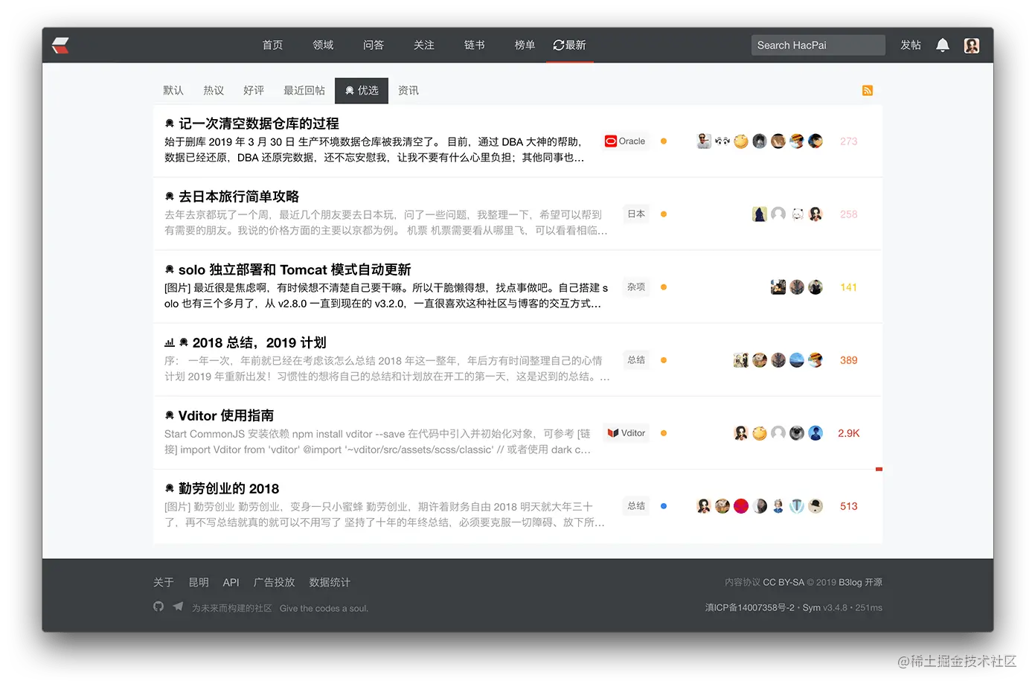Image resolution: width=1035 pixels, height=687 pixels.
Task: Click the first participant avatar on the Oracle post row
Action: point(704,141)
